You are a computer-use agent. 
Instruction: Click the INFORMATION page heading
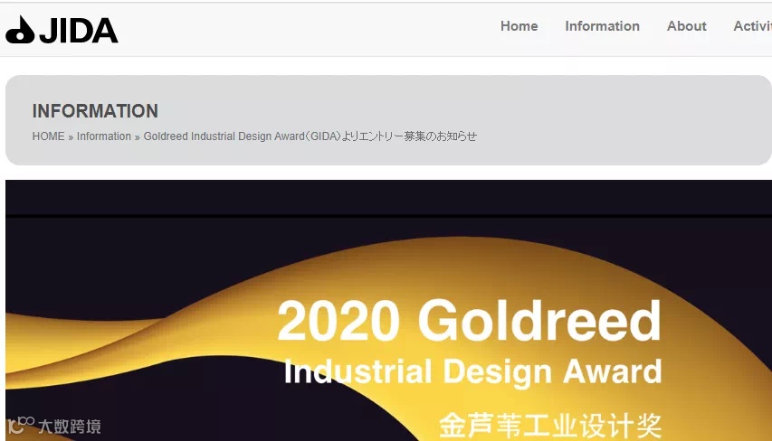(95, 111)
